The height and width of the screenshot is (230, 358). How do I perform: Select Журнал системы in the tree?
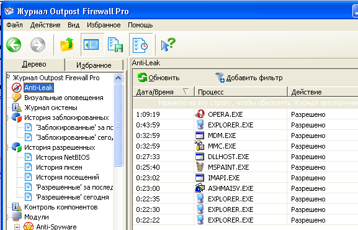51,108
